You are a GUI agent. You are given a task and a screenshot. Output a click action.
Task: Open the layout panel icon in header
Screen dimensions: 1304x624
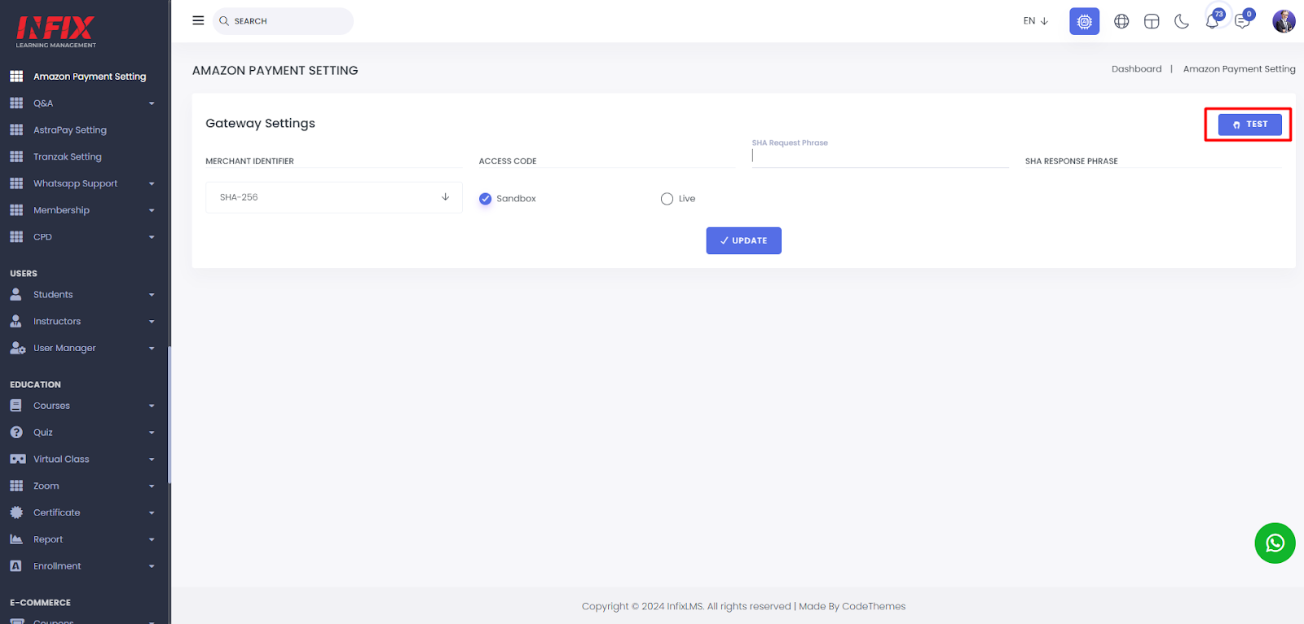(1152, 21)
